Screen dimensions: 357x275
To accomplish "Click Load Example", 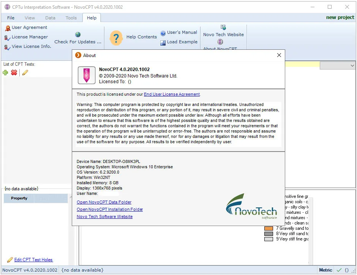I will [x=179, y=42].
